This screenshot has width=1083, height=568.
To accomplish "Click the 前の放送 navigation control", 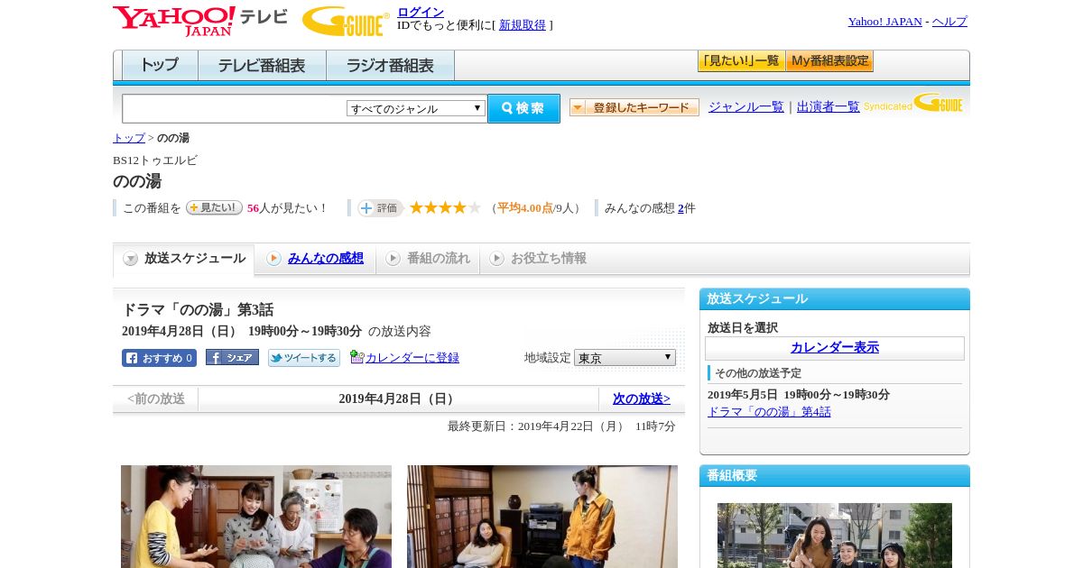I will tap(156, 399).
